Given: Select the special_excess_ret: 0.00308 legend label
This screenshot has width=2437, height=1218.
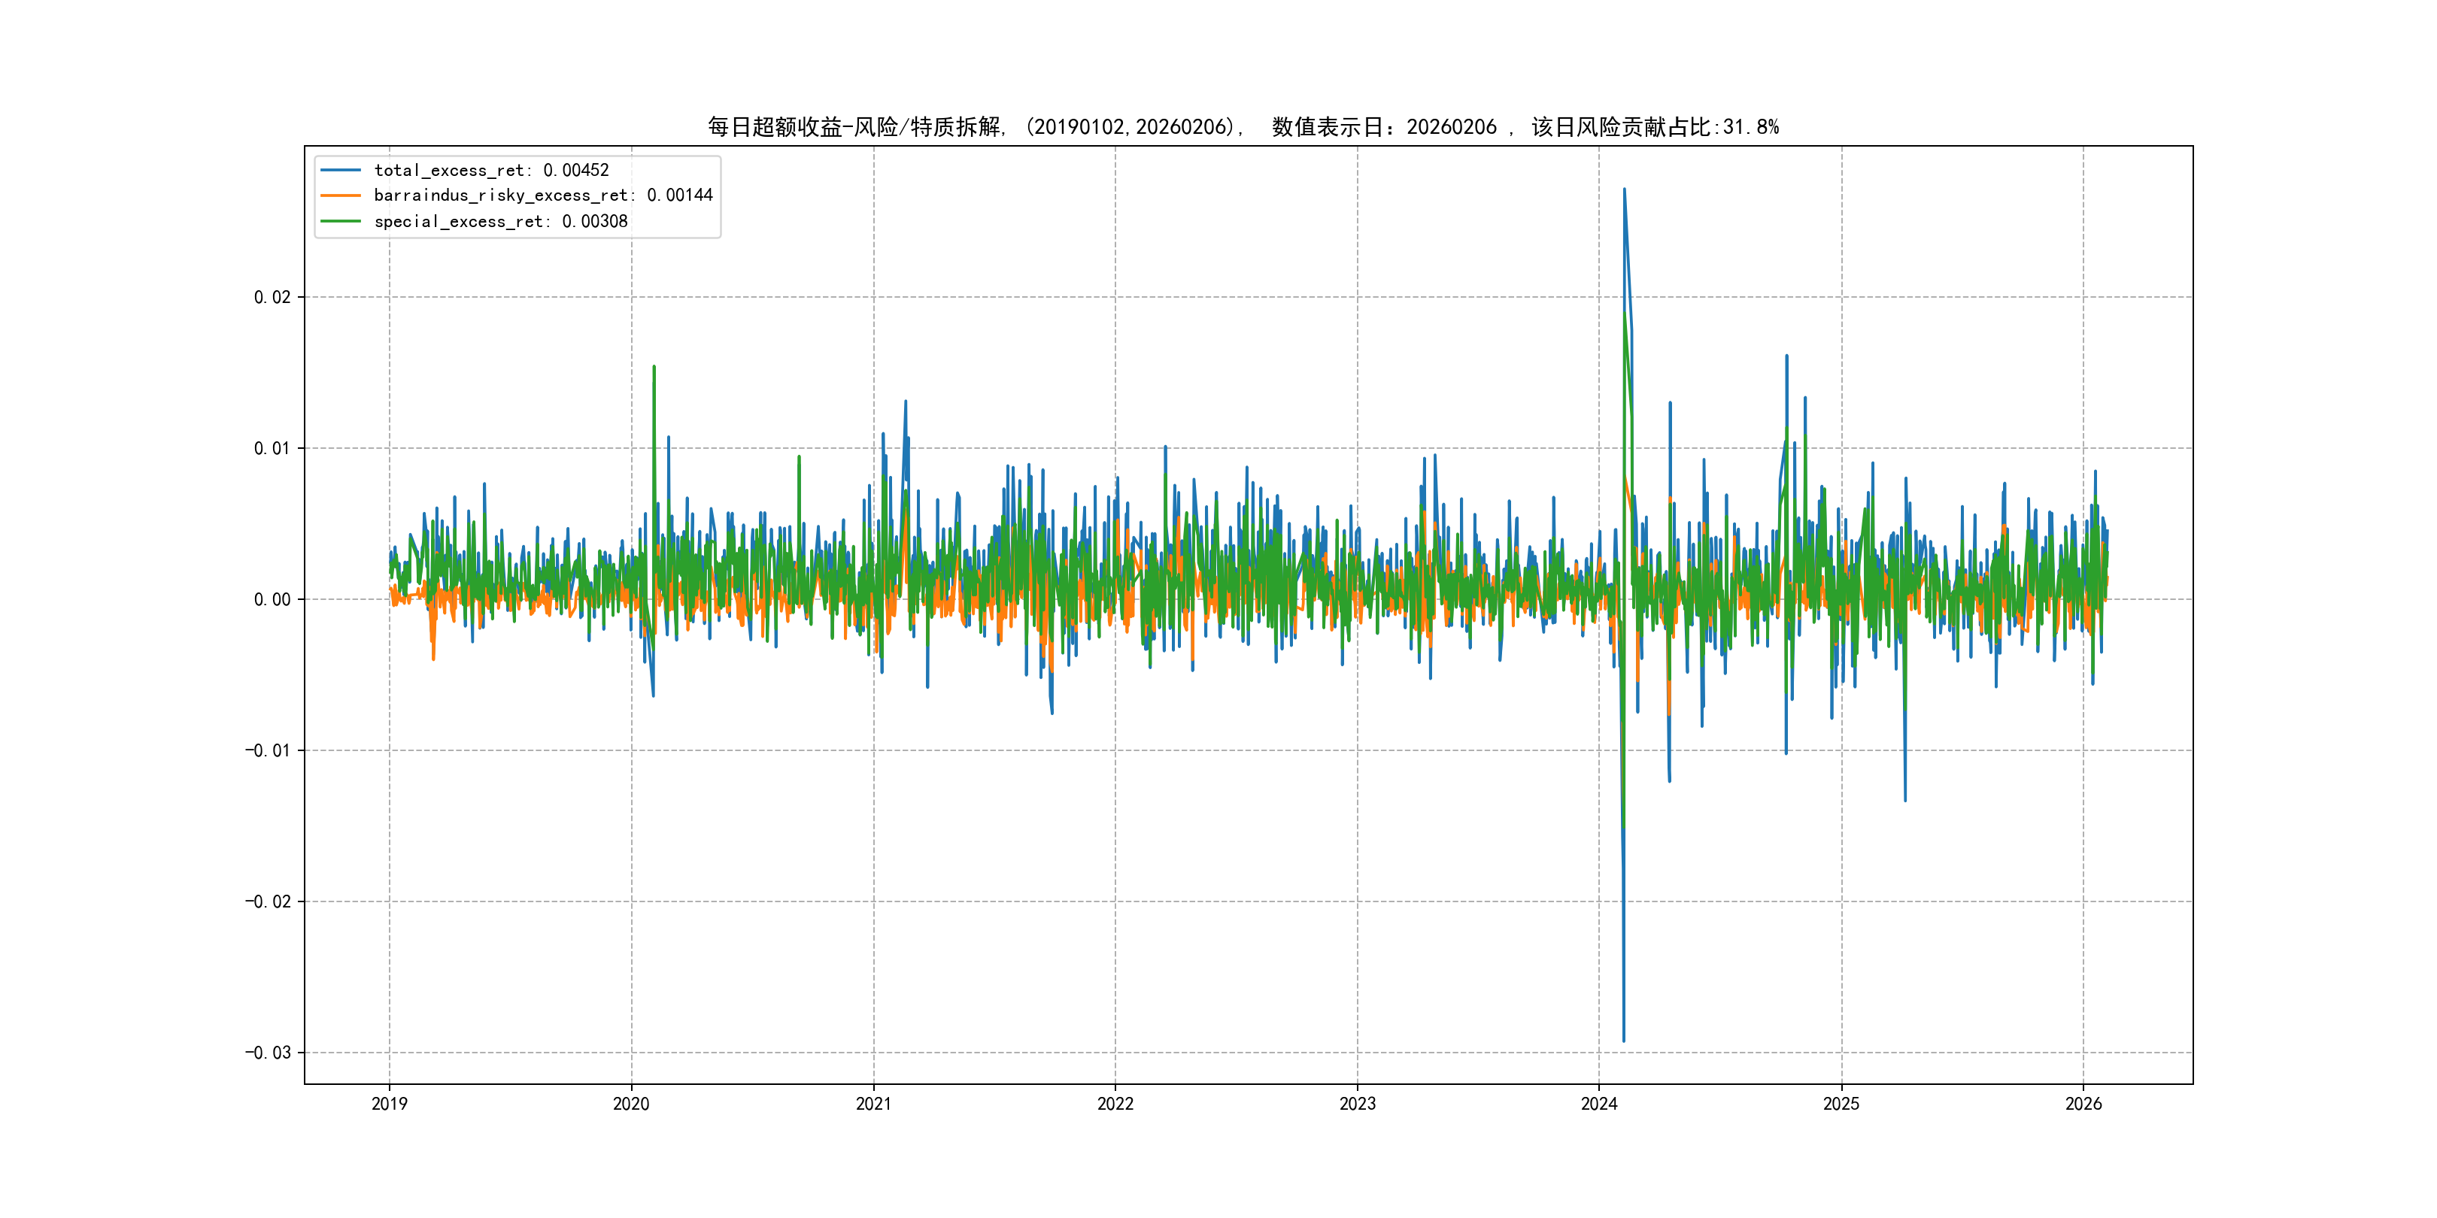Looking at the screenshot, I should click(x=500, y=221).
